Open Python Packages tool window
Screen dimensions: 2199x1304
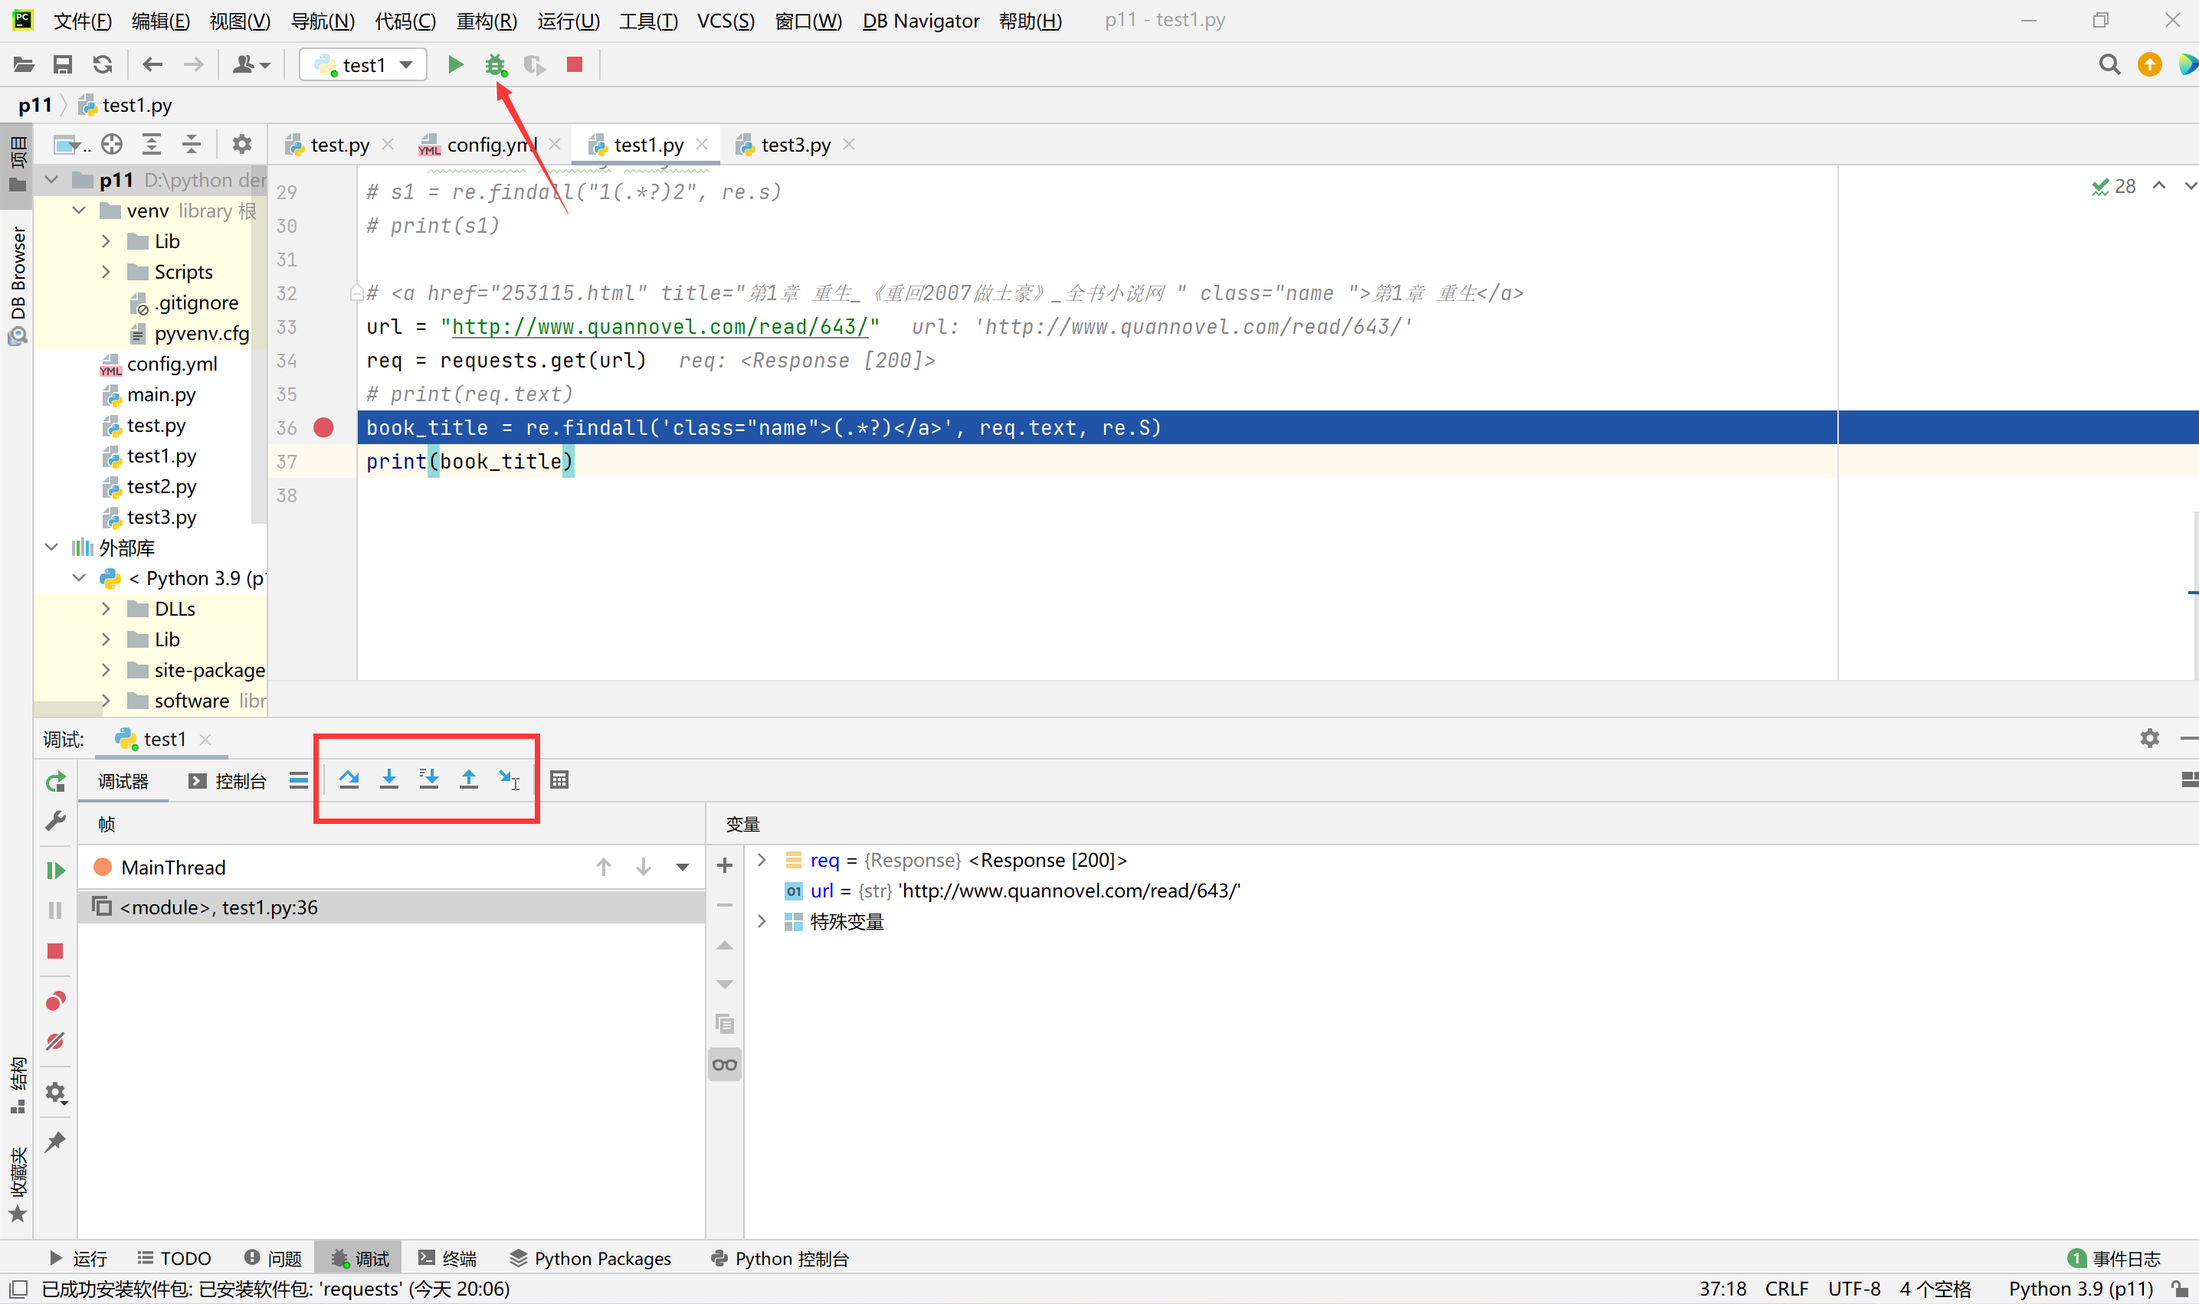pyautogui.click(x=591, y=1258)
